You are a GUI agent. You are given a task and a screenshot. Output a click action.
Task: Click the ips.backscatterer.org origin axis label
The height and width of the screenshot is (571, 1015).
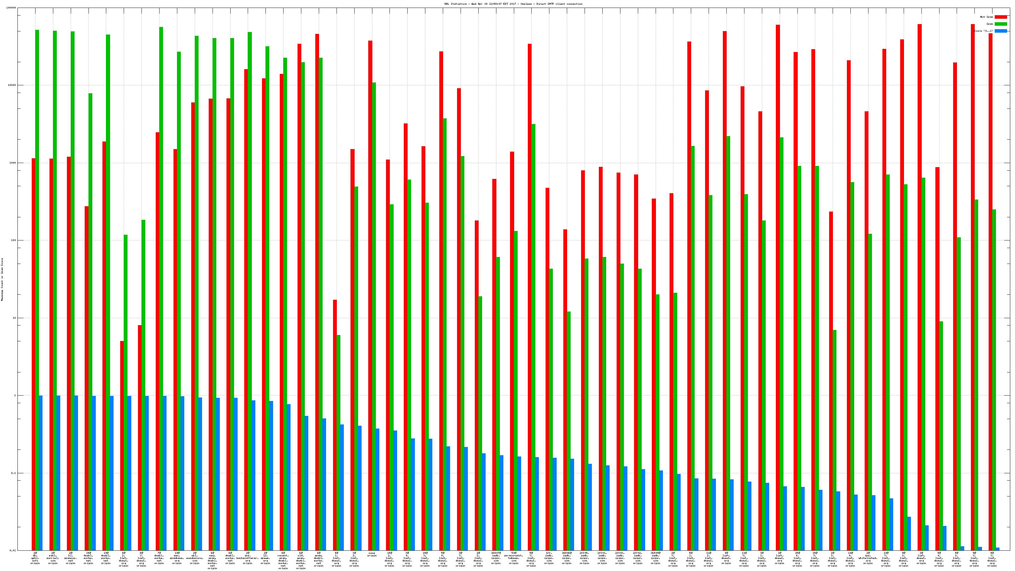coord(247,558)
